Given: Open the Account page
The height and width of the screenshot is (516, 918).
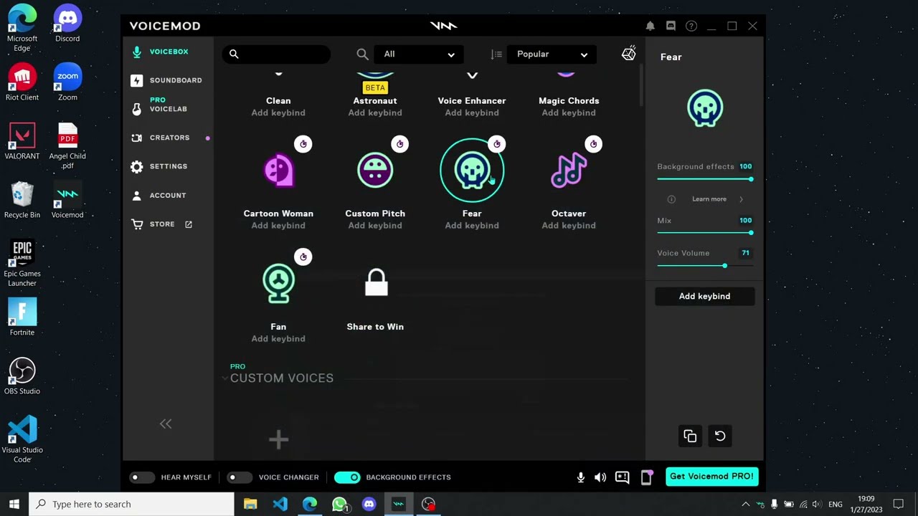Looking at the screenshot, I should [158, 195].
